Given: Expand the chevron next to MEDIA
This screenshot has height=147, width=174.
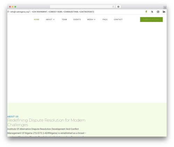Looking at the screenshot, I should point(95,19).
